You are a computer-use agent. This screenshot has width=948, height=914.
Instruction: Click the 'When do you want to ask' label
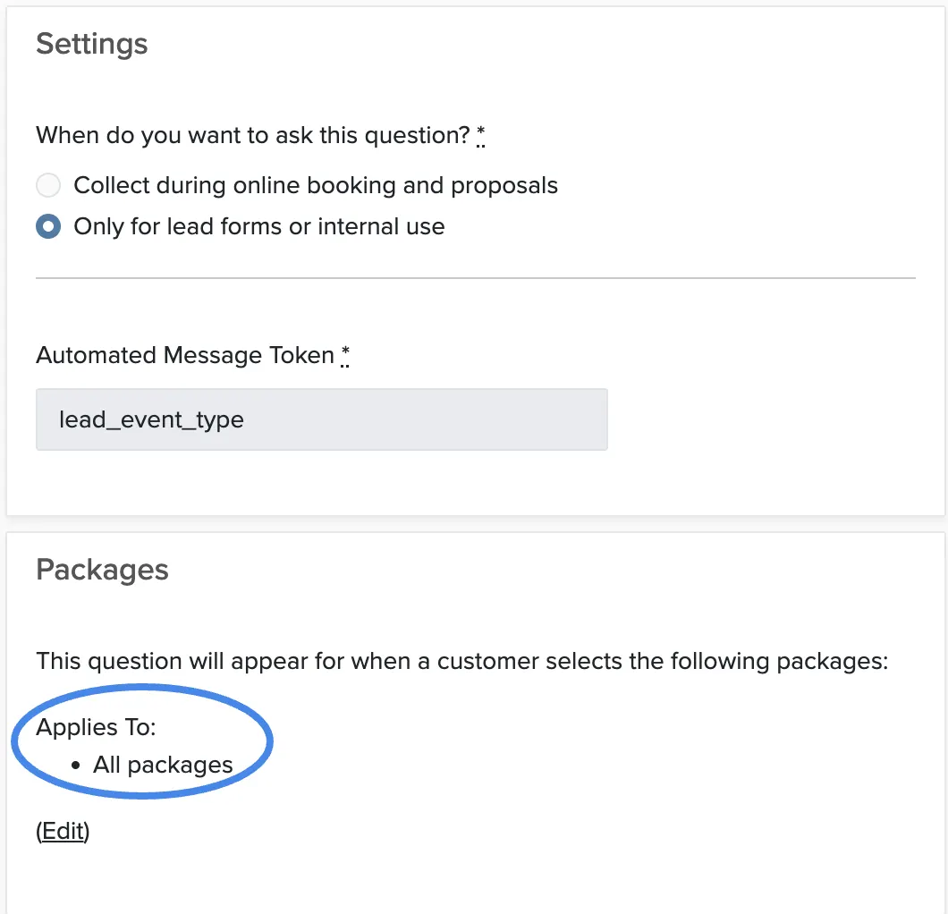(x=253, y=135)
